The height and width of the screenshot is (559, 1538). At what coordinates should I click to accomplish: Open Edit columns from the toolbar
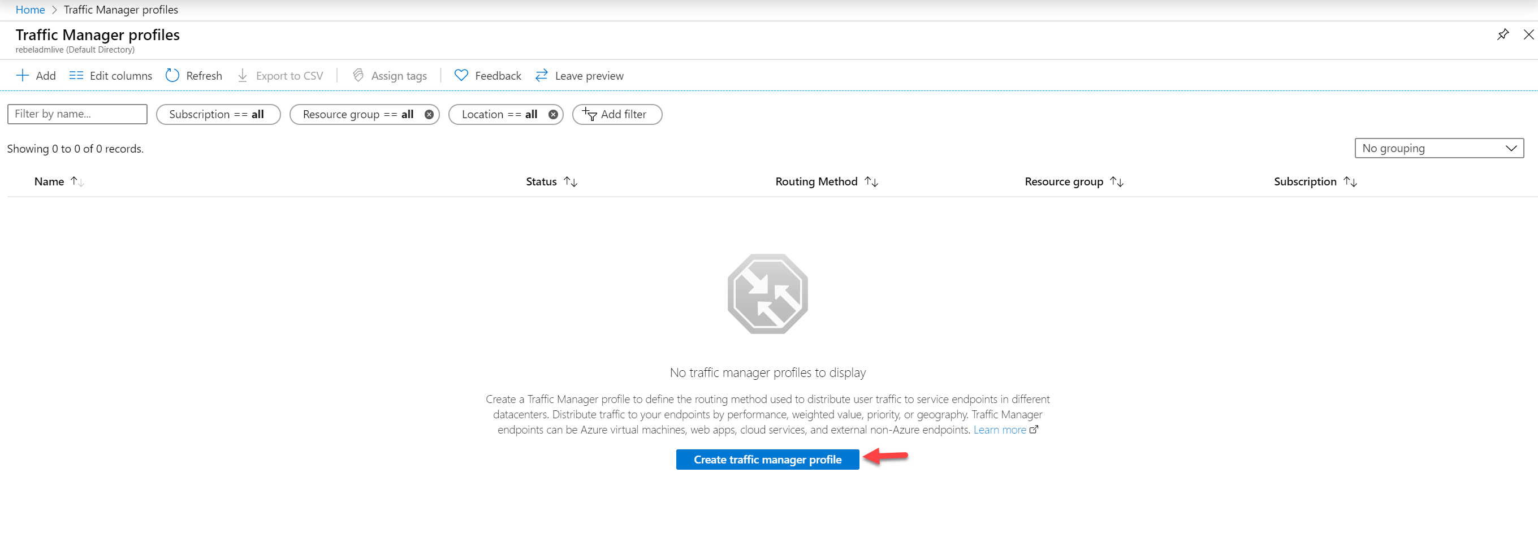[110, 75]
